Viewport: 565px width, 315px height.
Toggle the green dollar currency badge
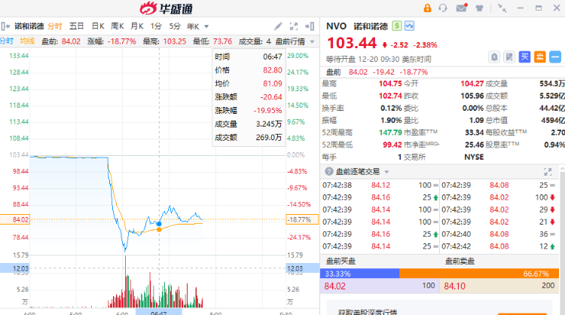[x=396, y=26]
